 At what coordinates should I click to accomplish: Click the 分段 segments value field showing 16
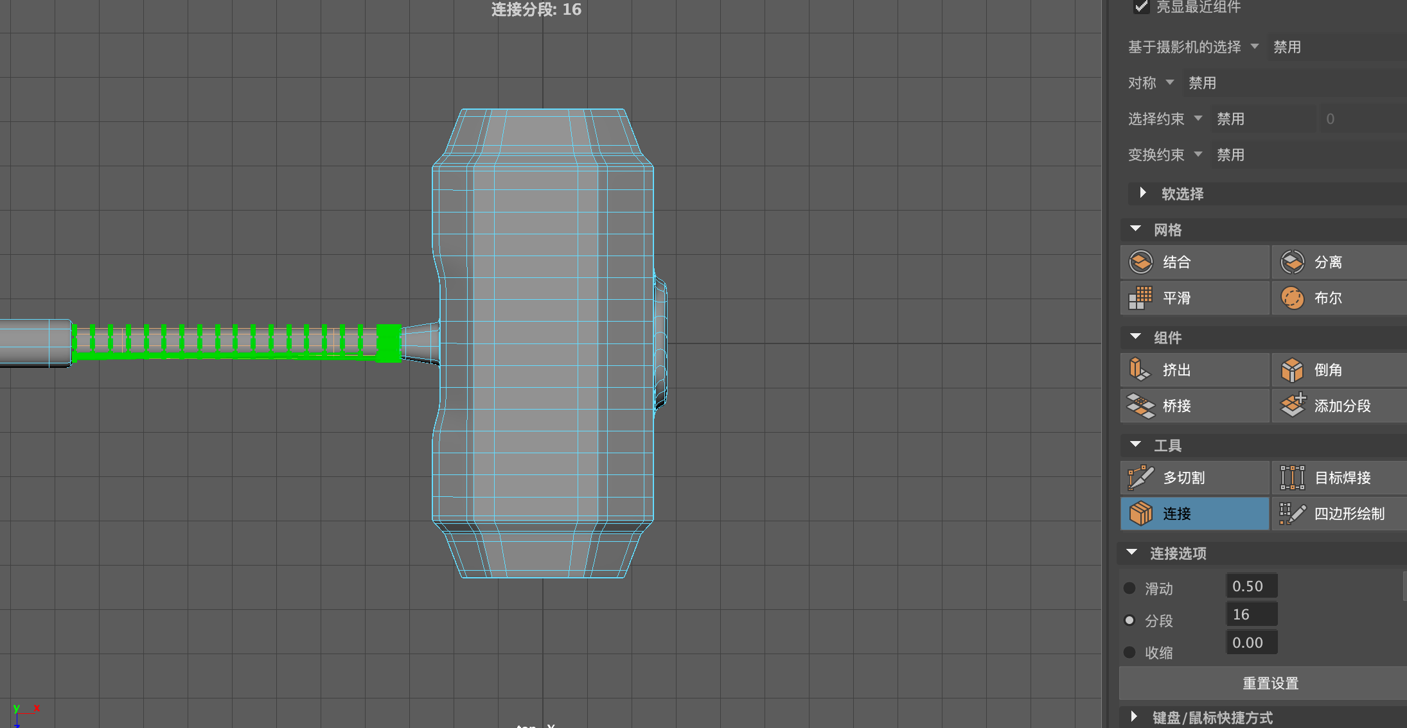tap(1251, 614)
